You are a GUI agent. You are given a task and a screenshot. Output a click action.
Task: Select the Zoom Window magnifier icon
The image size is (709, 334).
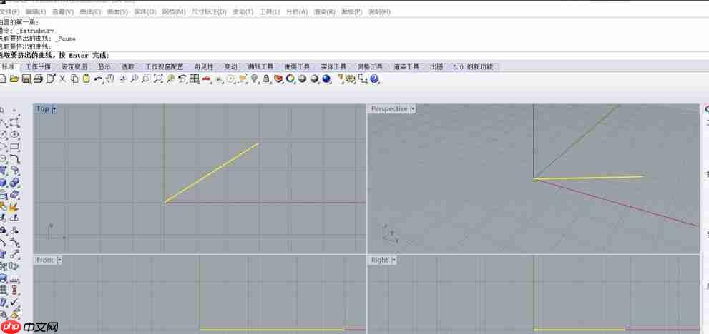click(x=146, y=79)
